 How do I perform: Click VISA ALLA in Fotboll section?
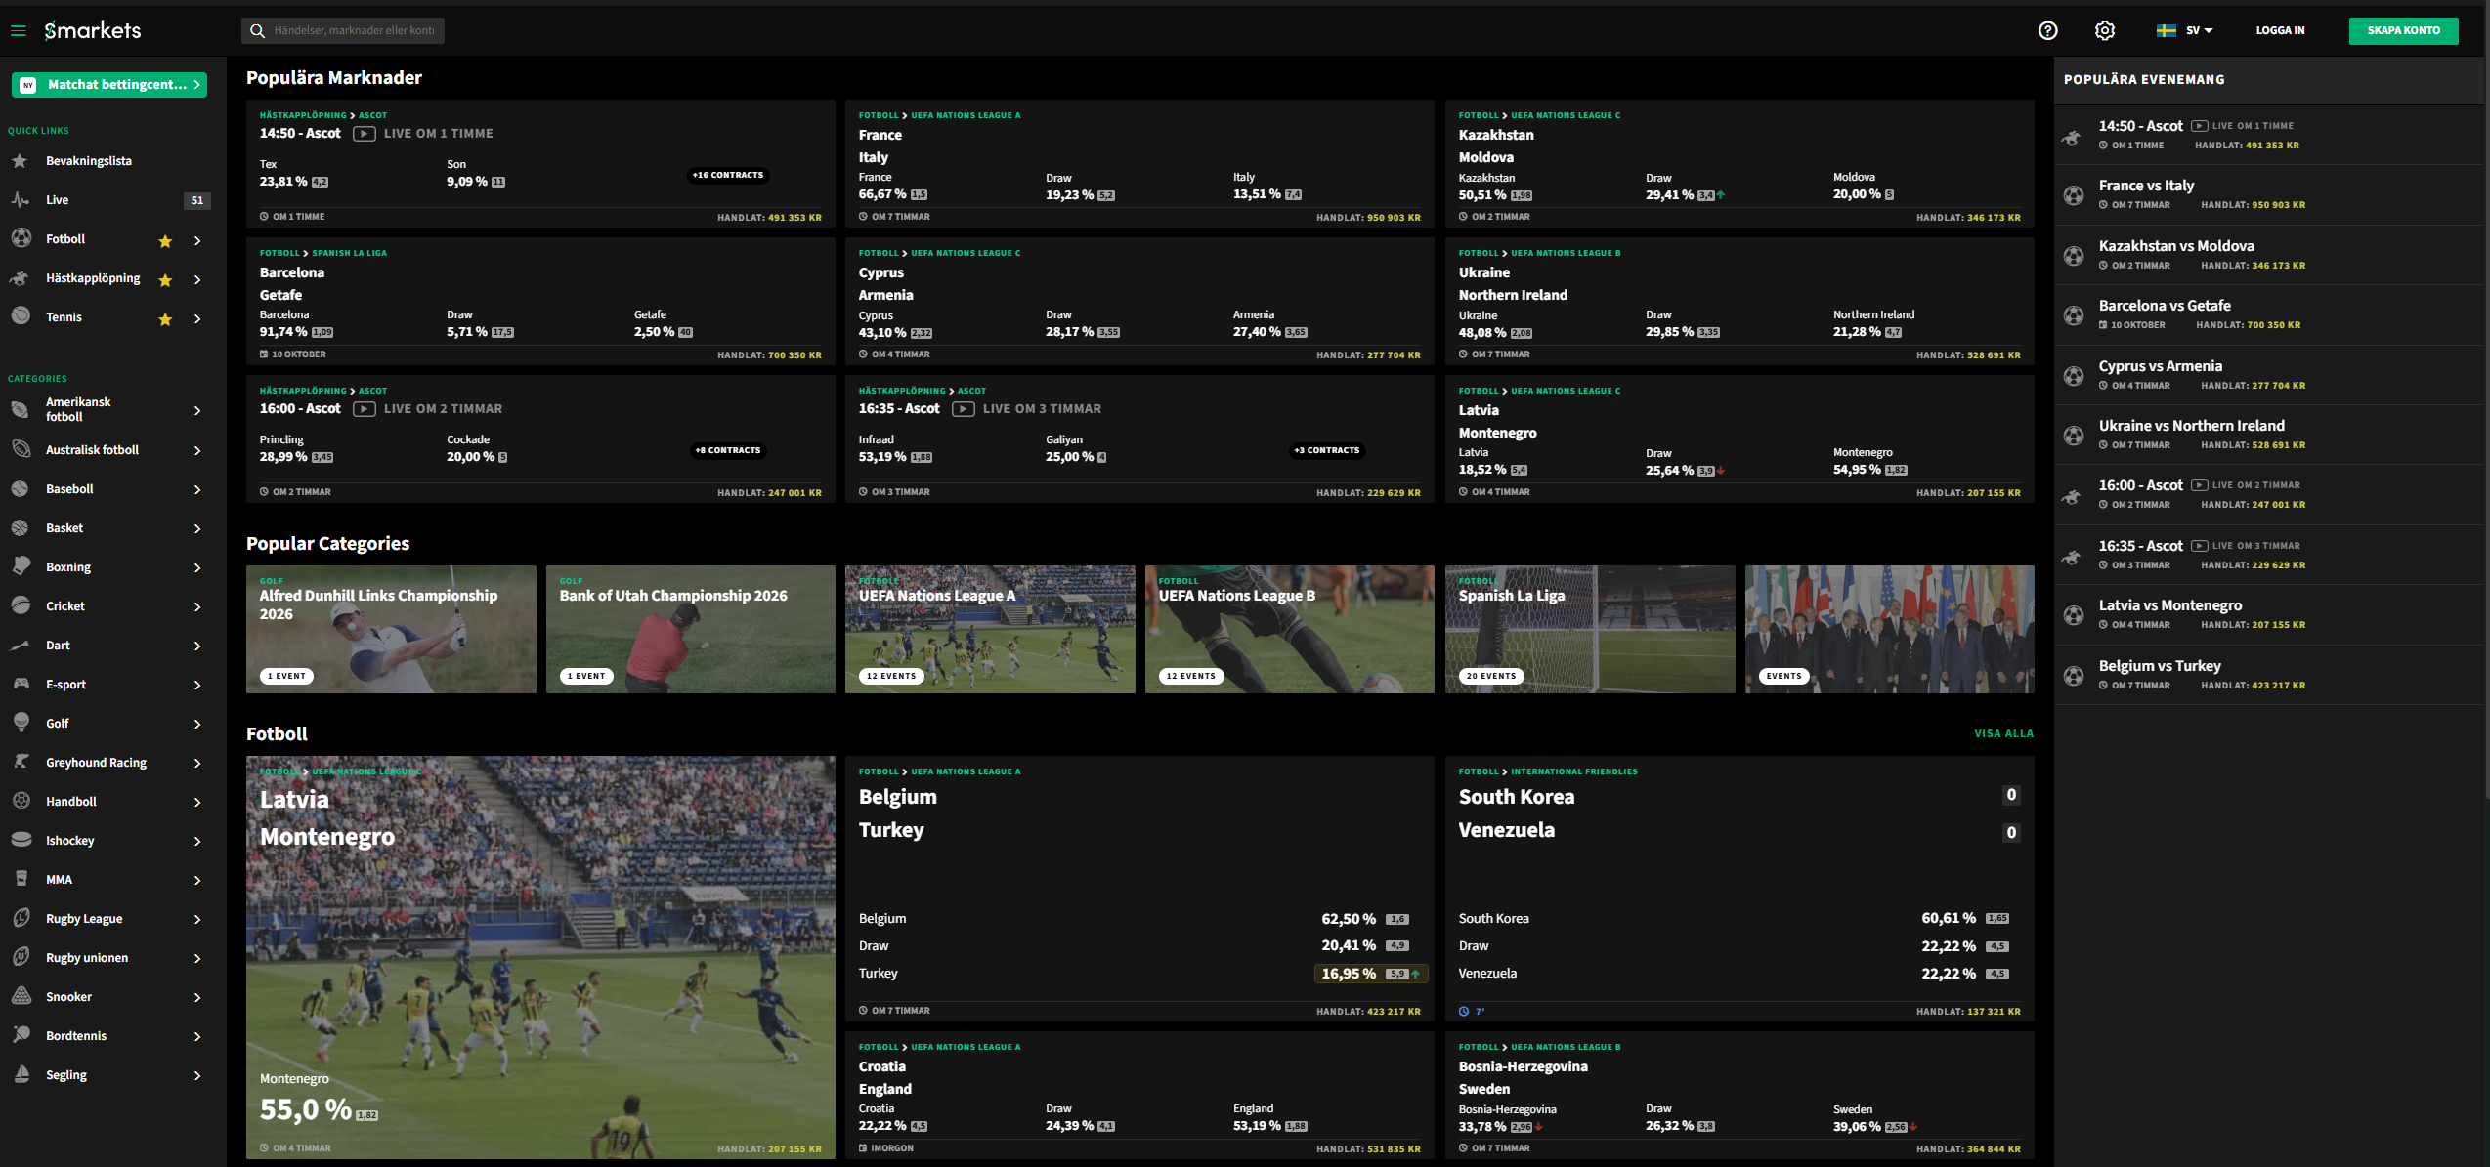pos(2003,733)
